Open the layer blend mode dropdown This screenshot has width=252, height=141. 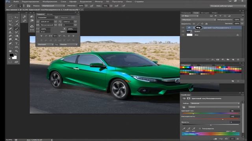click(198, 20)
